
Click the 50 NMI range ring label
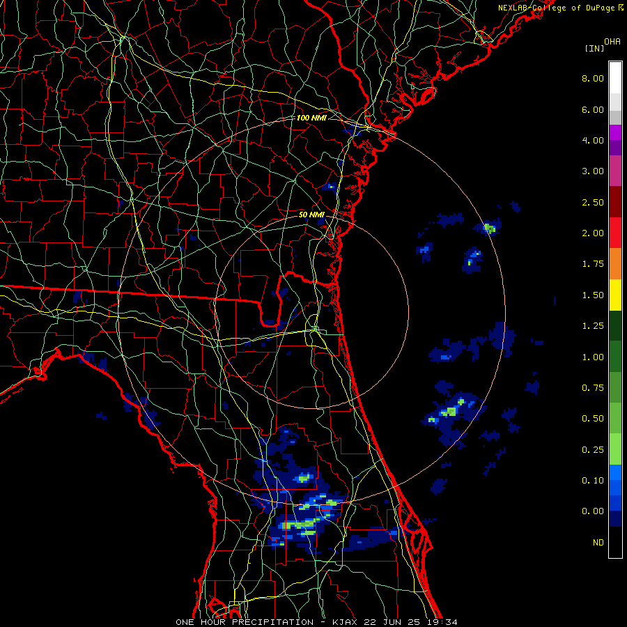pos(311,215)
